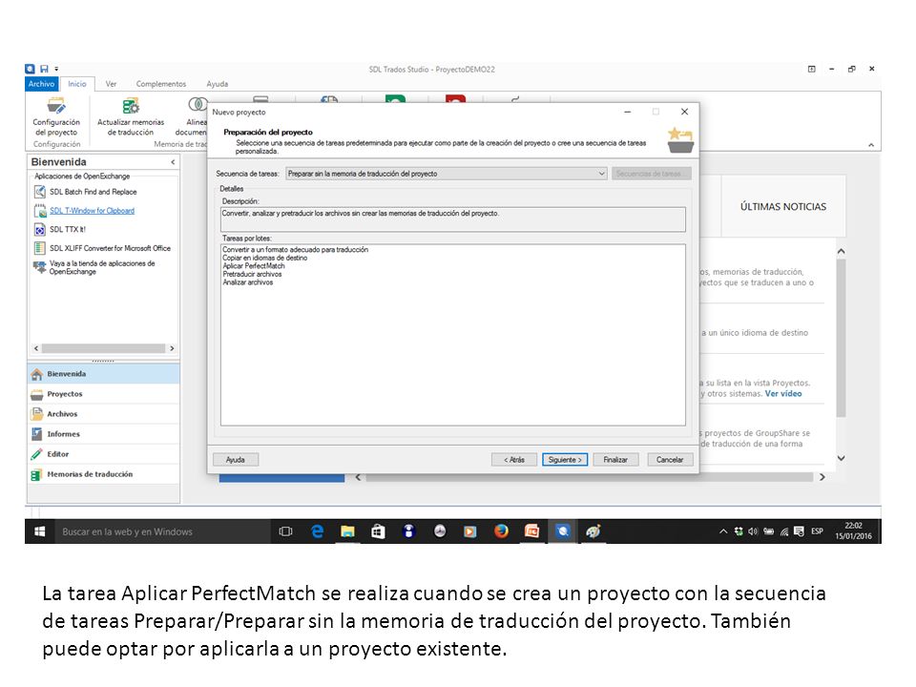Click the SDL Batch Find and Replace icon

pyautogui.click(x=40, y=192)
